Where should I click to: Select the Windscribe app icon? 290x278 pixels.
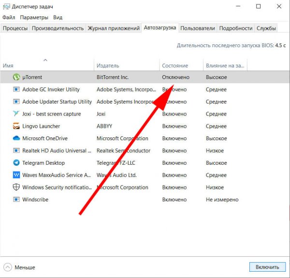(16, 199)
